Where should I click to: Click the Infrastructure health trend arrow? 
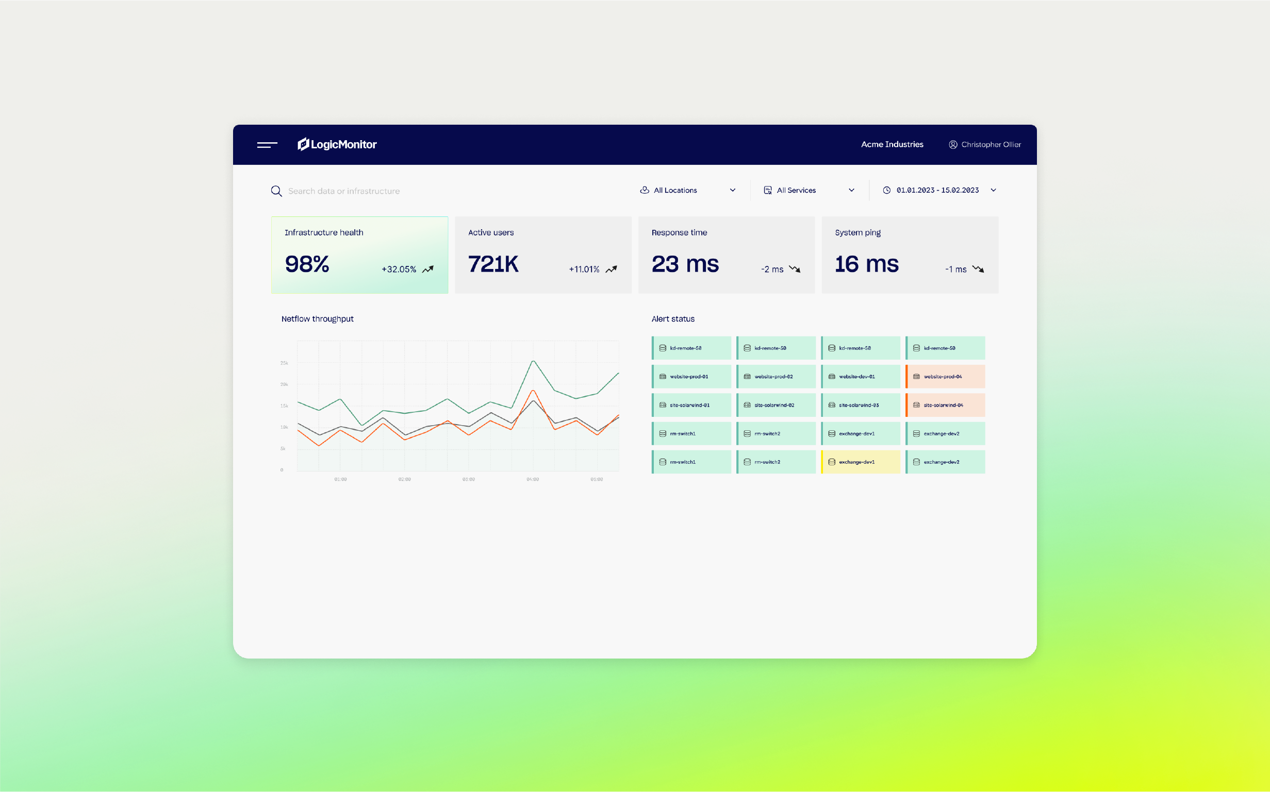(427, 269)
